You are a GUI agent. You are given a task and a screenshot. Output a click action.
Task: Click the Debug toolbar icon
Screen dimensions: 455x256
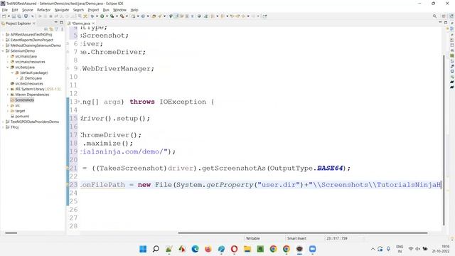coord(92,16)
